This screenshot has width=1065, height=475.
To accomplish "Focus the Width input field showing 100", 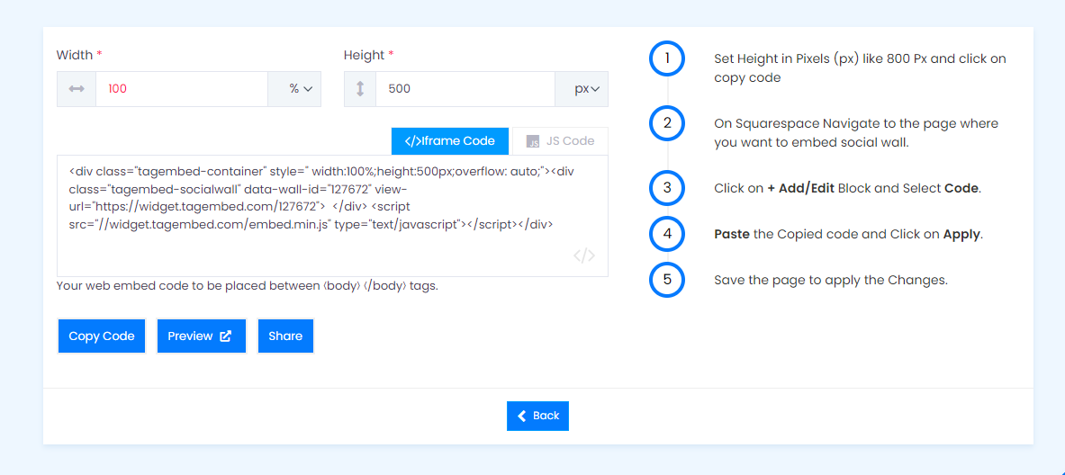I will 181,89.
